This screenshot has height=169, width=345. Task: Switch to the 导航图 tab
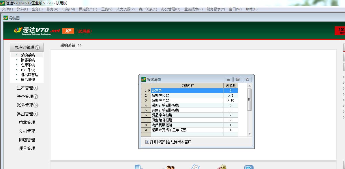pos(14,18)
